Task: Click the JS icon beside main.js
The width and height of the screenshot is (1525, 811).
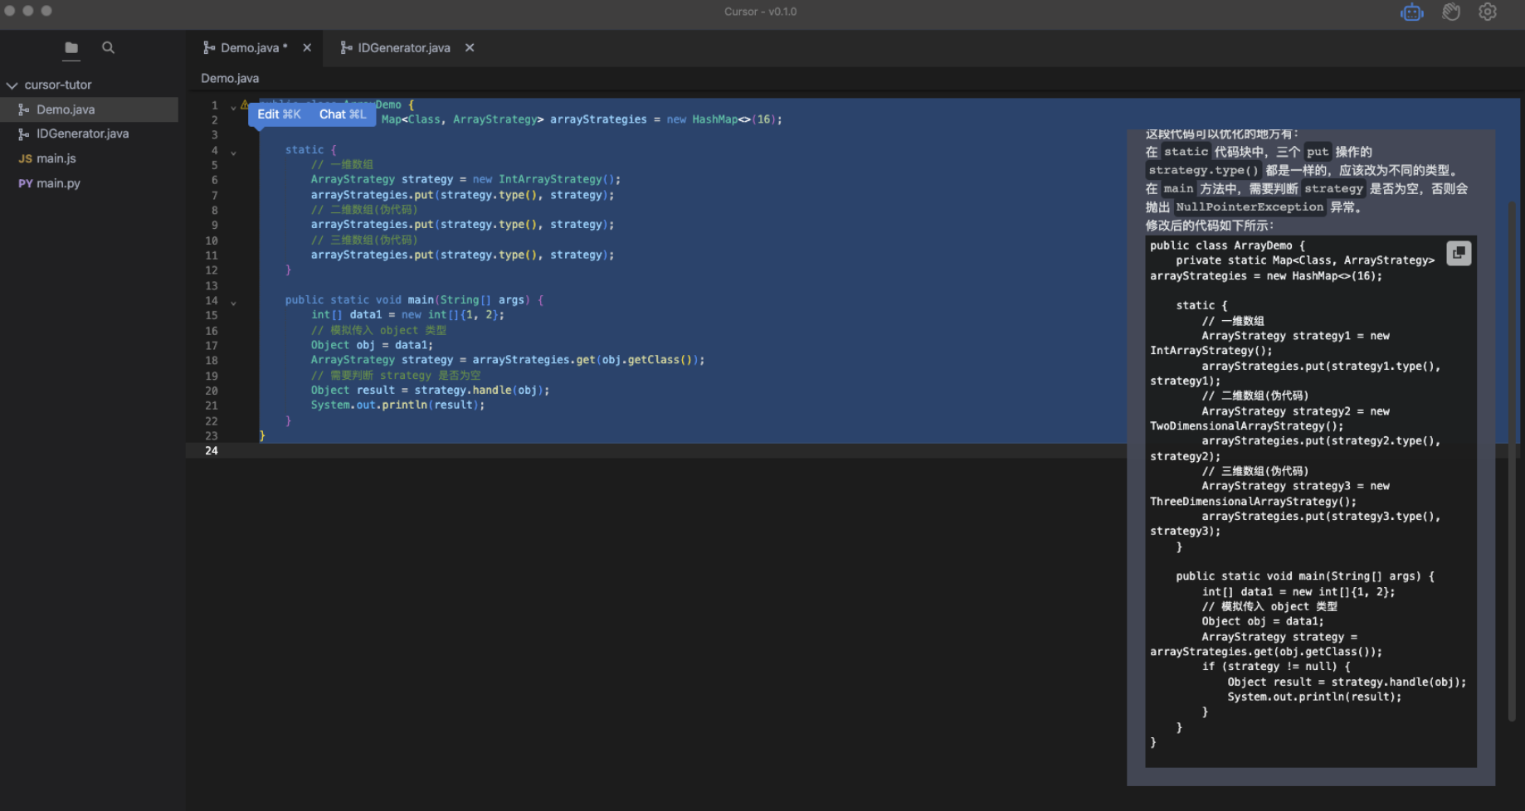Action: (x=25, y=158)
